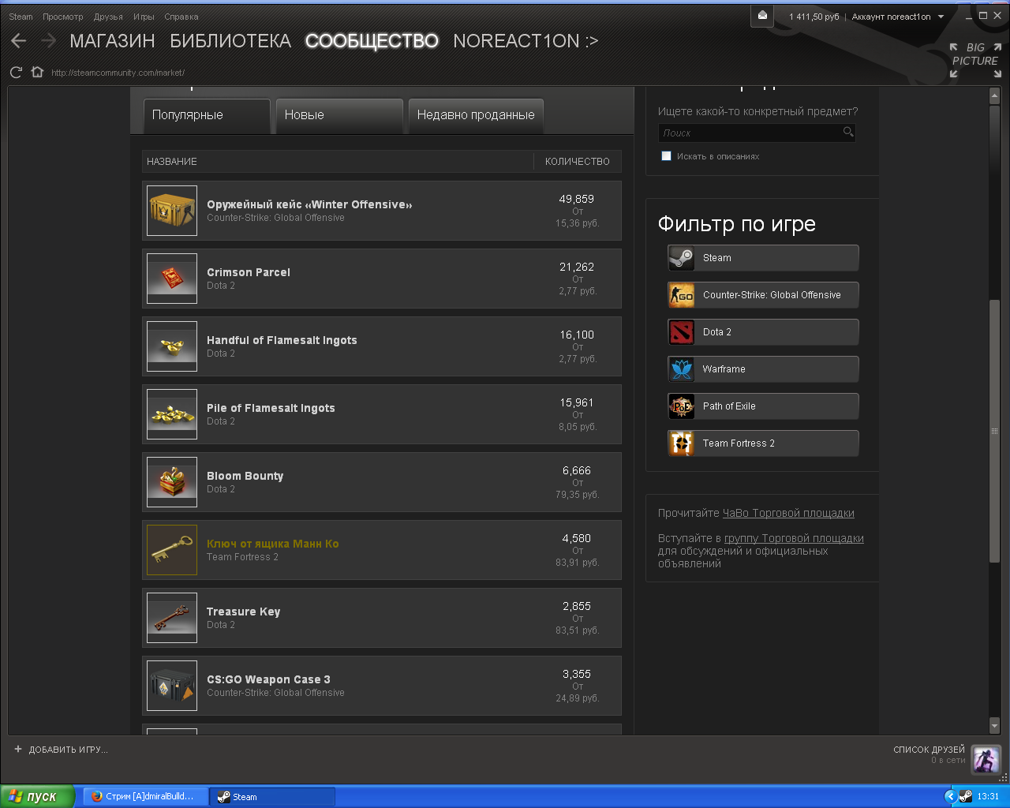Click the Winter Offensive case thumbnail
The height and width of the screenshot is (808, 1010).
(x=172, y=211)
